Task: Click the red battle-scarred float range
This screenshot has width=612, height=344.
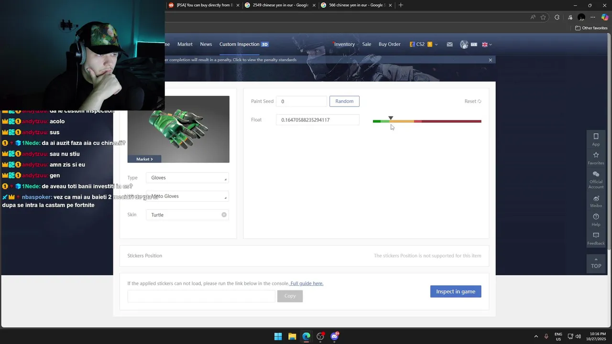Action: [x=451, y=121]
